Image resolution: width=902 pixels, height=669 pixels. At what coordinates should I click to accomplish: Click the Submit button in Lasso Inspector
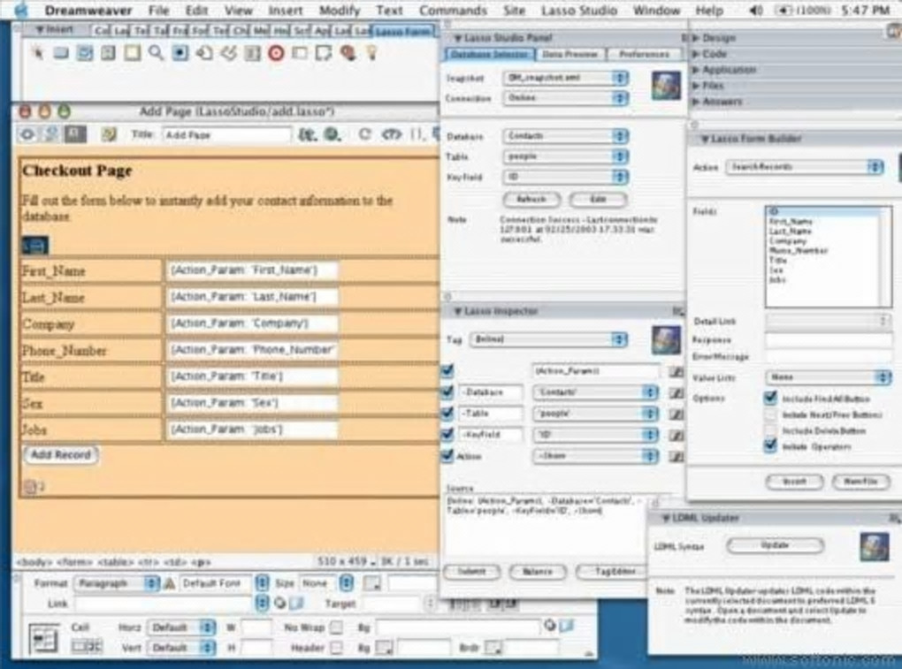pos(471,572)
